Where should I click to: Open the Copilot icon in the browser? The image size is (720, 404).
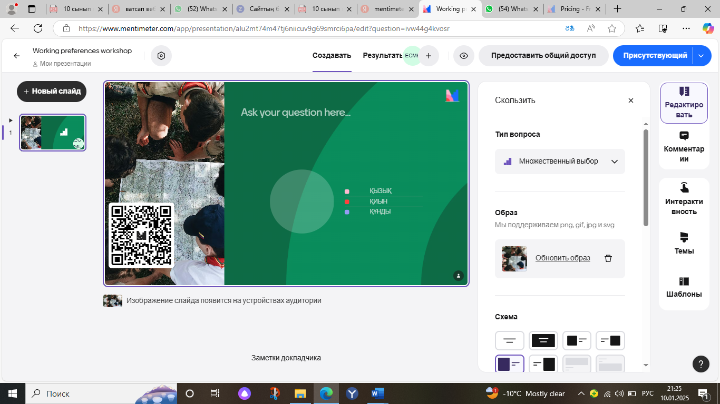coord(708,28)
